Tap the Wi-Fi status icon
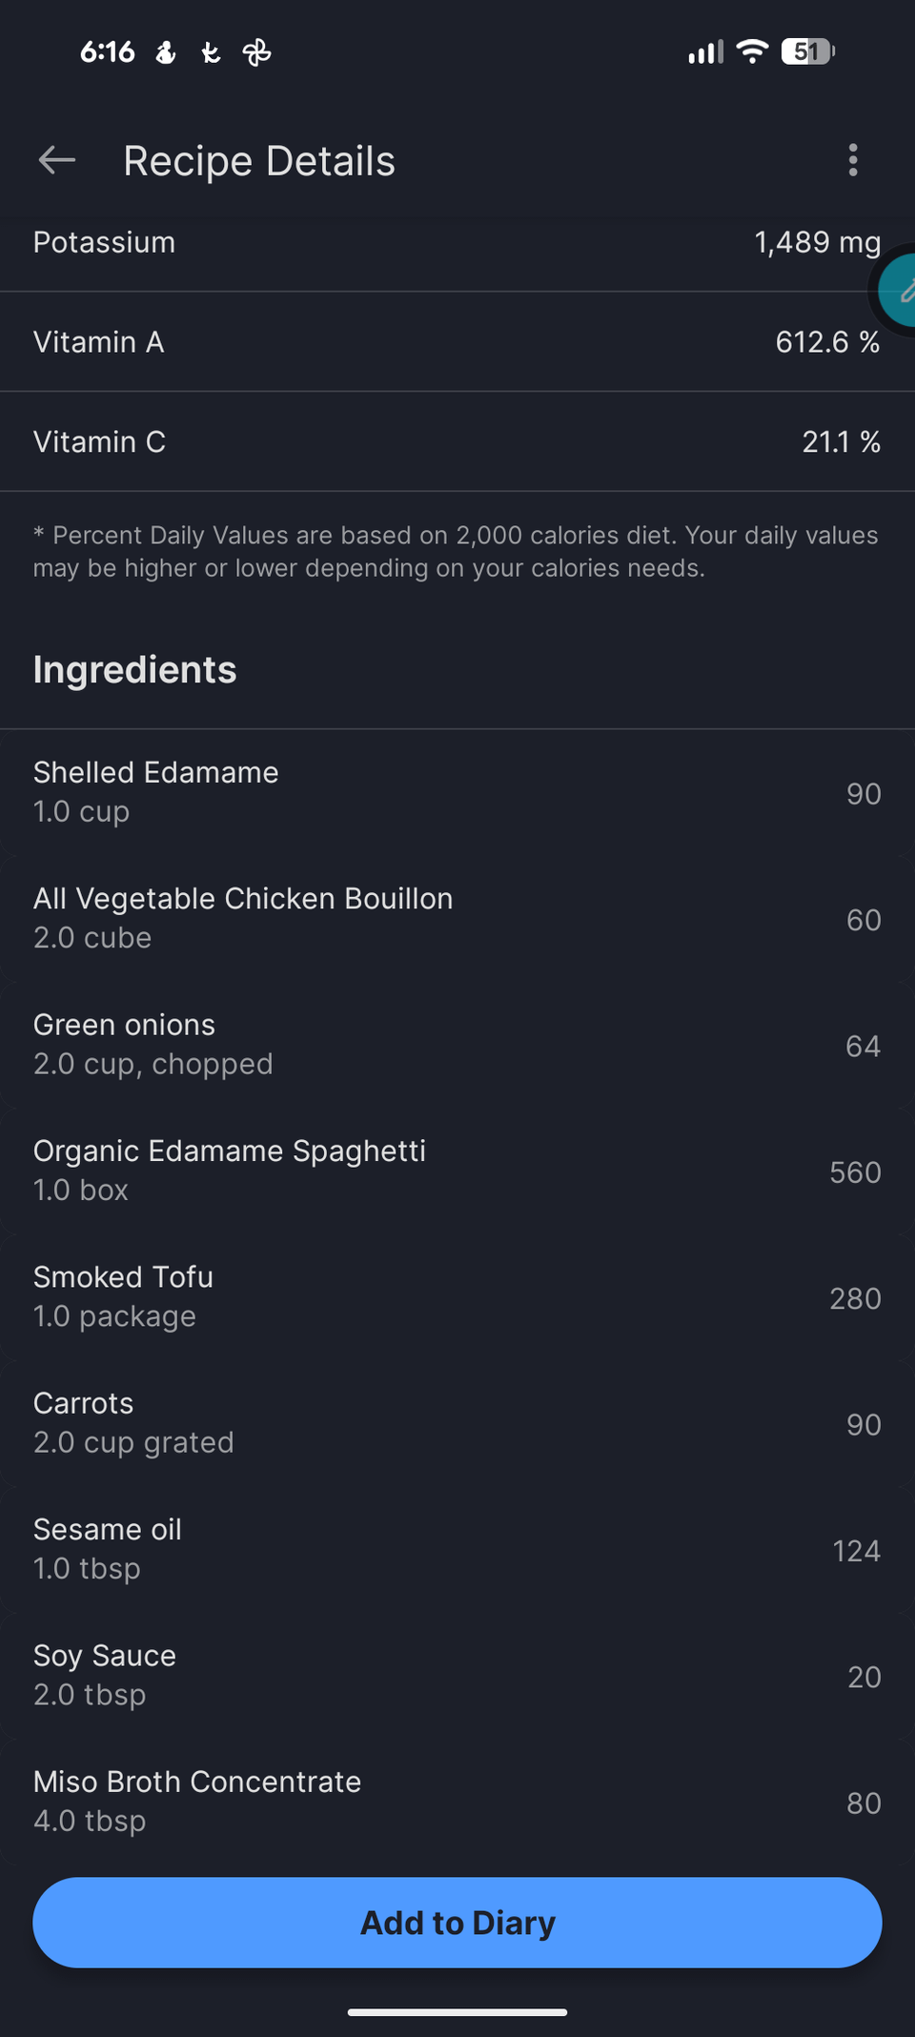Image resolution: width=915 pixels, height=2037 pixels. [753, 51]
